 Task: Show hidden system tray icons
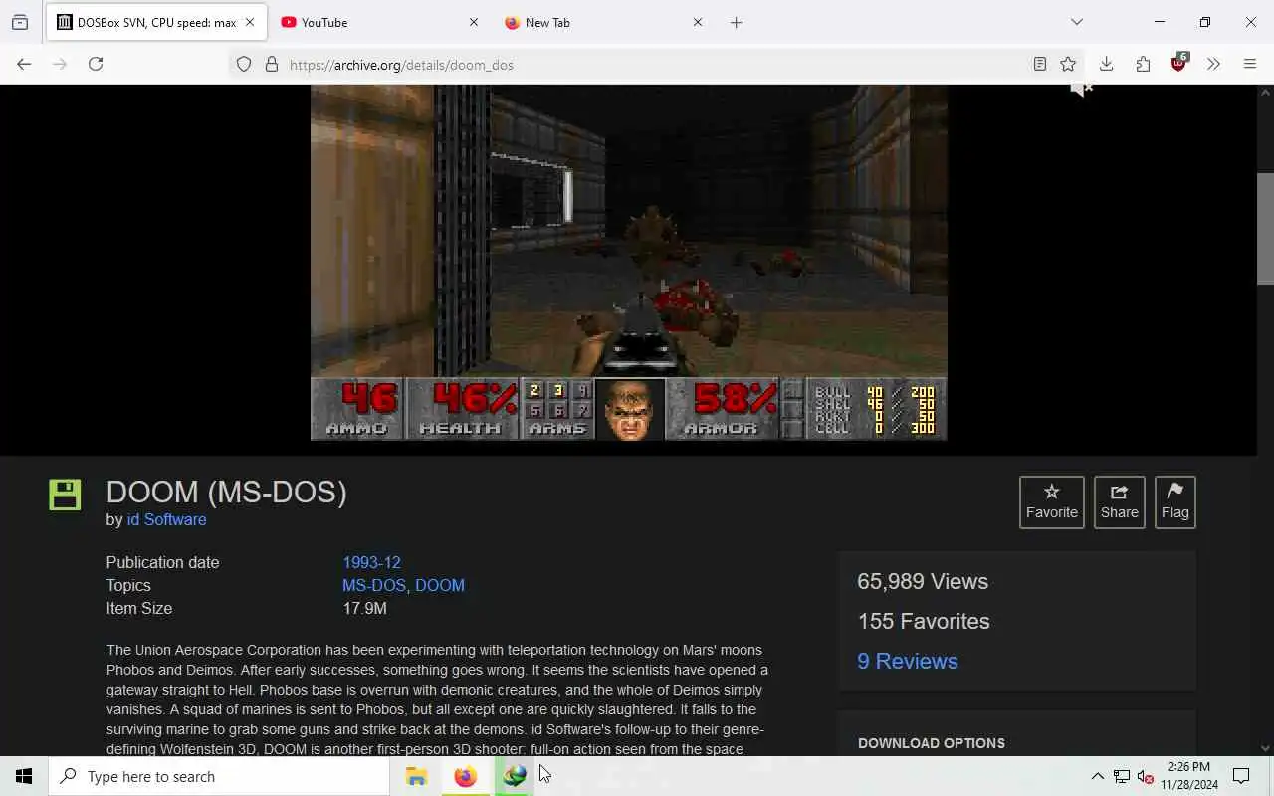click(x=1097, y=776)
